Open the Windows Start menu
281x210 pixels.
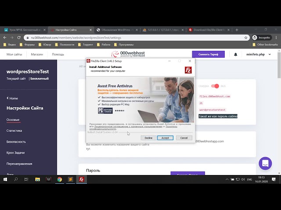[5, 179]
